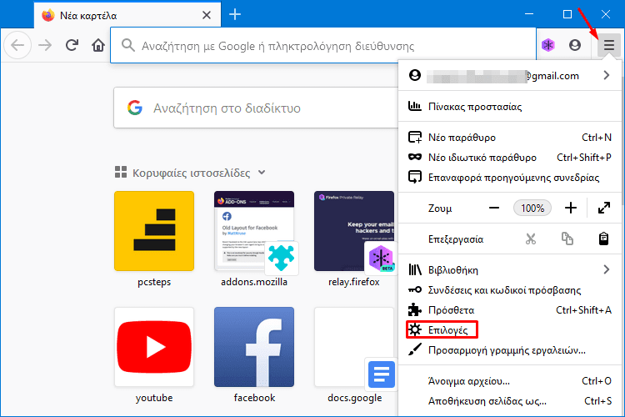Screen dimensions: 625x417
Task: Maximize the Firefox window
Action: 567,14
